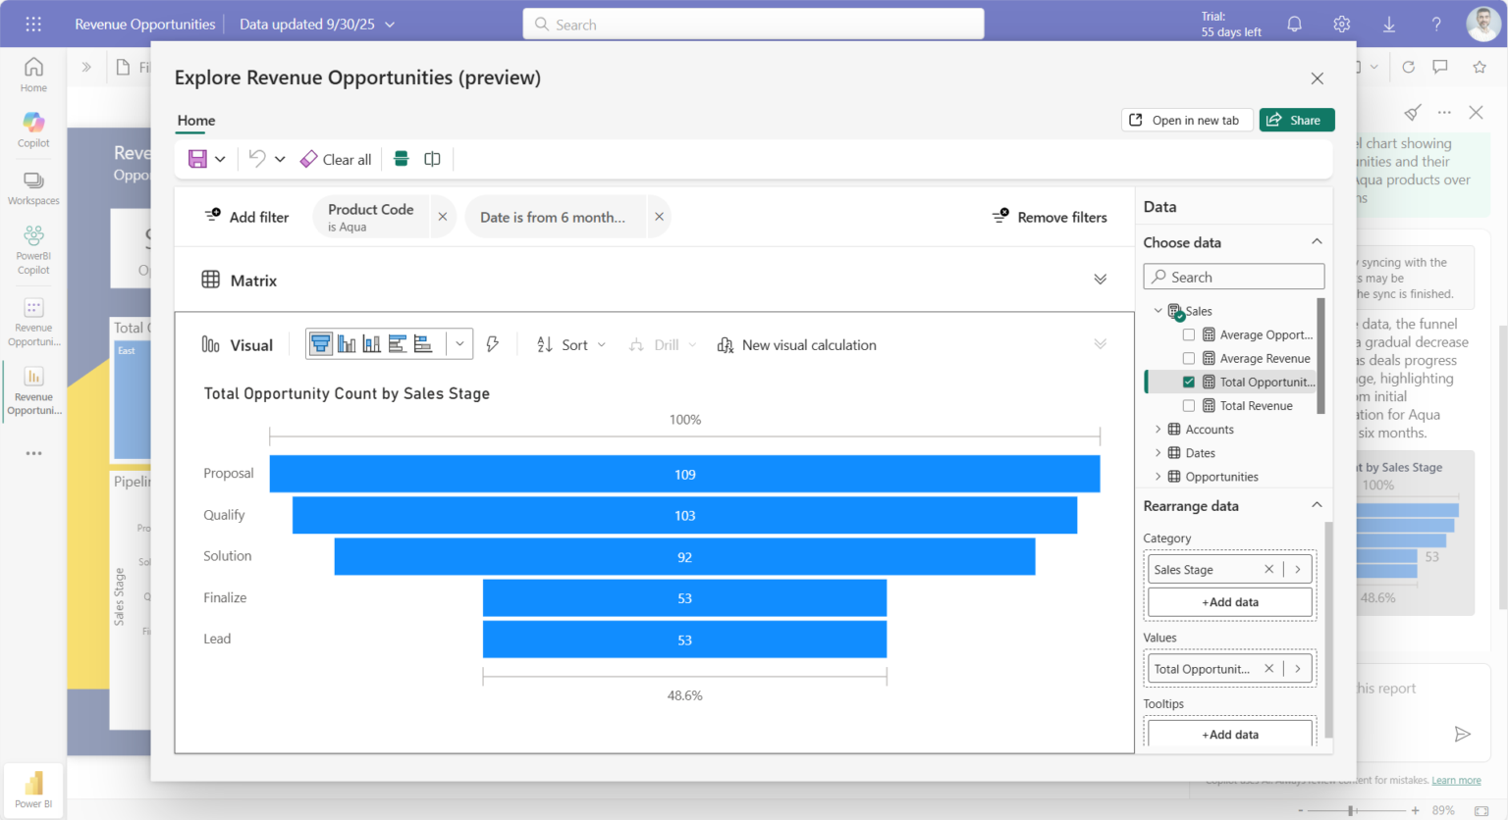Open Workspaces in the left navigation
Screen dimensions: 1508x820
33,188
